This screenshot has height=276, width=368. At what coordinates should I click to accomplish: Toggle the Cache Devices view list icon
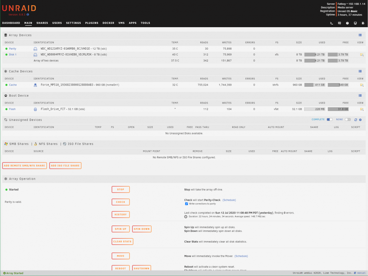point(360,71)
